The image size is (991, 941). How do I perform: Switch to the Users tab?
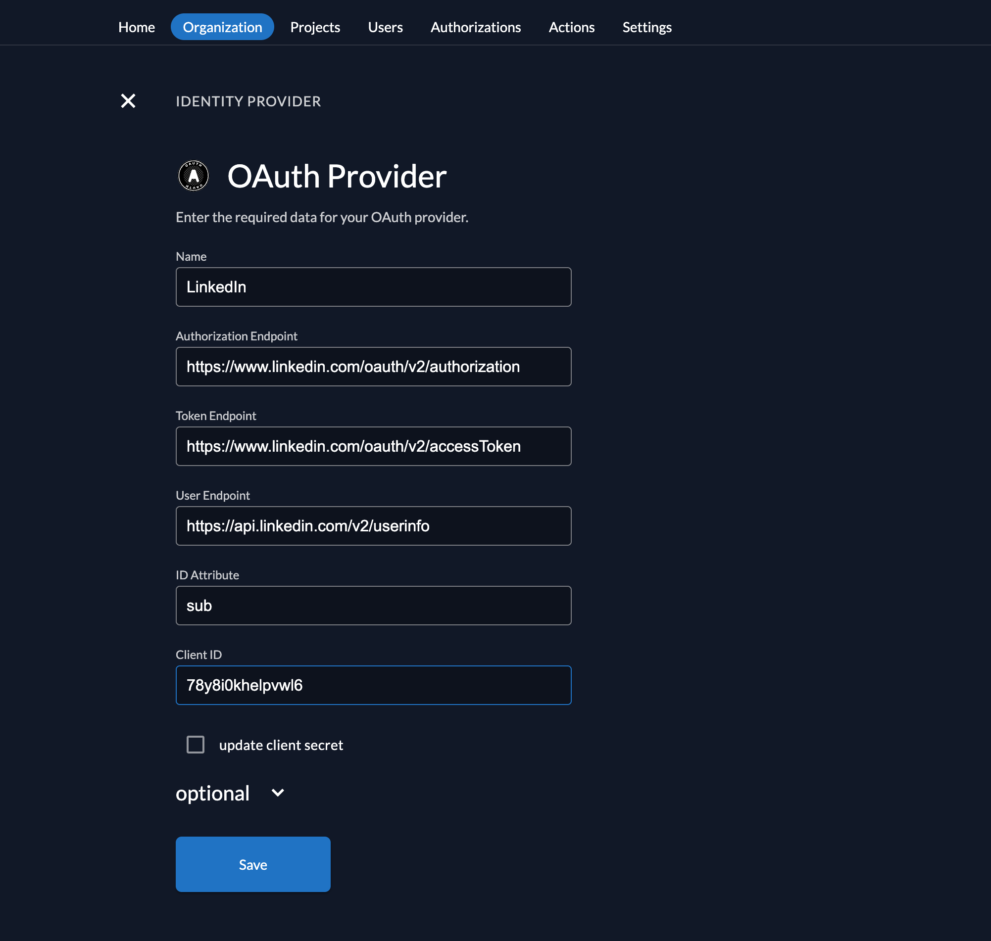(385, 27)
